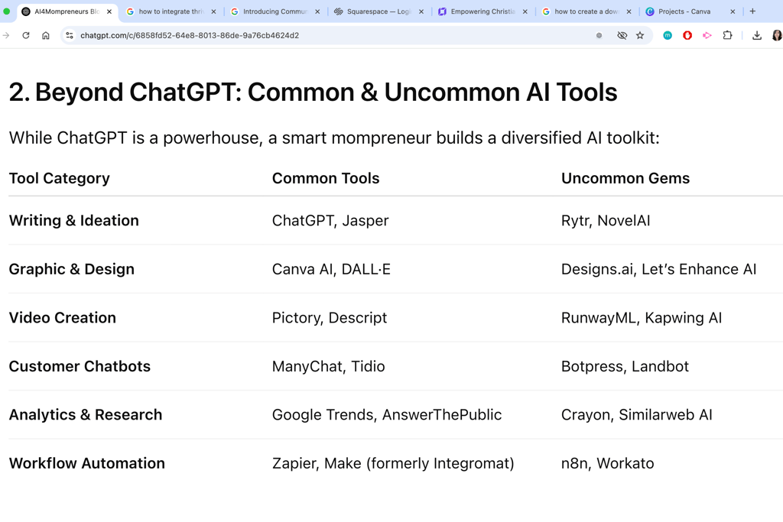Toggle the crossed-out eye icon in address bar
The width and height of the screenshot is (783, 522).
click(x=622, y=35)
